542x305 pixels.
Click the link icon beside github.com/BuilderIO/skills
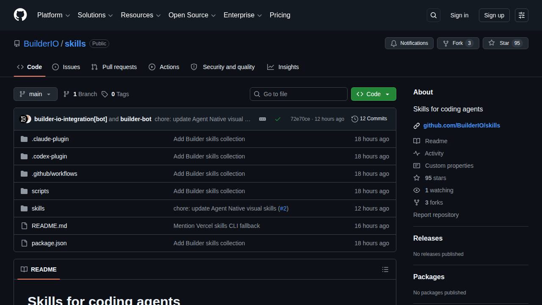pyautogui.click(x=417, y=126)
